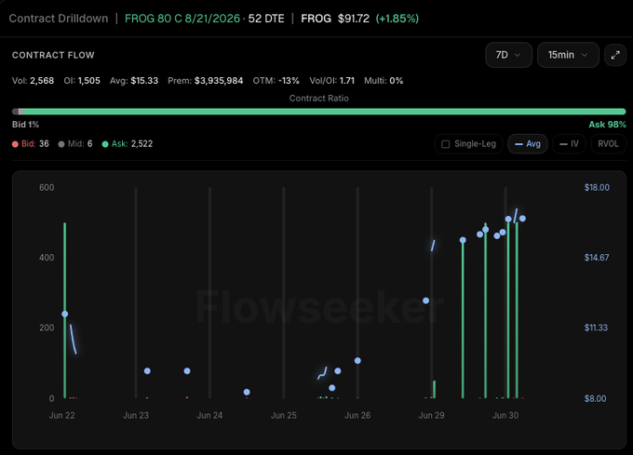Viewport: 633px width, 455px height.
Task: Click the 400 volume axis label
Action: tap(47, 258)
